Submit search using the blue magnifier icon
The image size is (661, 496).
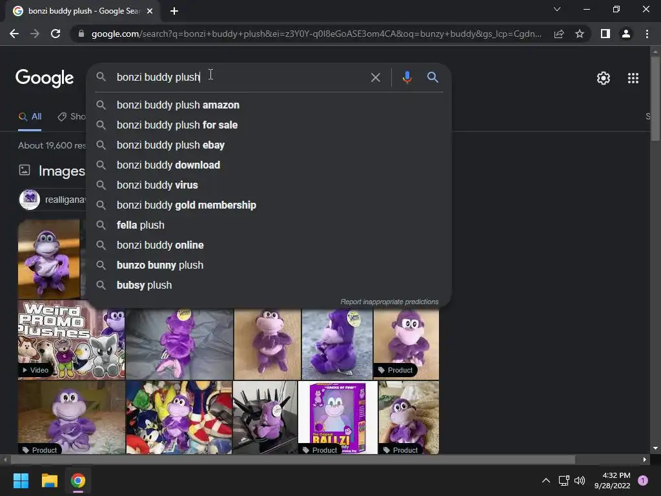(432, 77)
